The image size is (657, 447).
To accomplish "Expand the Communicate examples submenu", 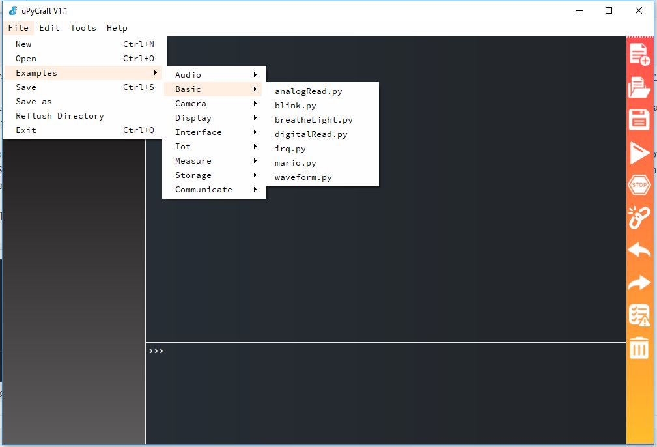I will pos(214,190).
